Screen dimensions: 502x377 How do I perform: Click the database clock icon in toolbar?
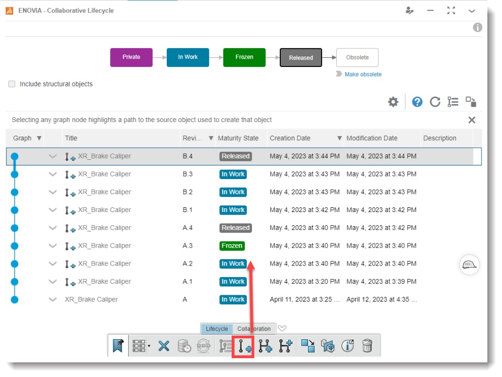(x=184, y=346)
